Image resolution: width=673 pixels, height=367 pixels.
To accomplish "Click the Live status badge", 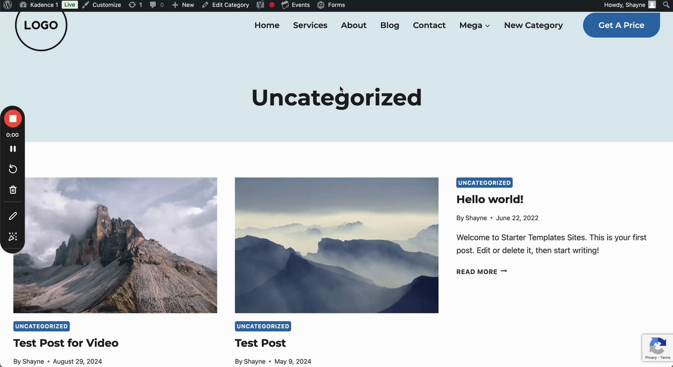I will coord(70,5).
